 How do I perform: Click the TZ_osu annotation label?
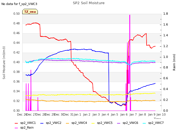coord(30,12)
